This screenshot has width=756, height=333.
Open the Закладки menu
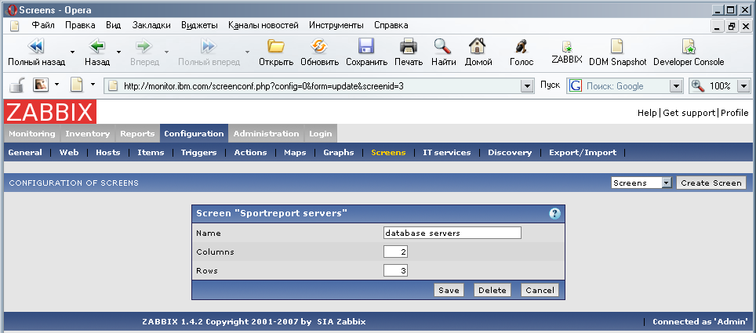(151, 25)
